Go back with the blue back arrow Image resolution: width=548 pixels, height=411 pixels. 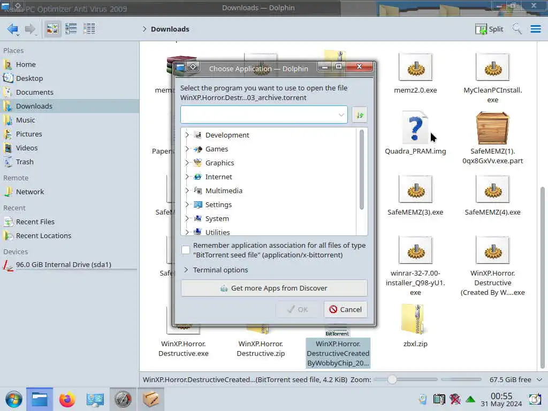(x=13, y=29)
